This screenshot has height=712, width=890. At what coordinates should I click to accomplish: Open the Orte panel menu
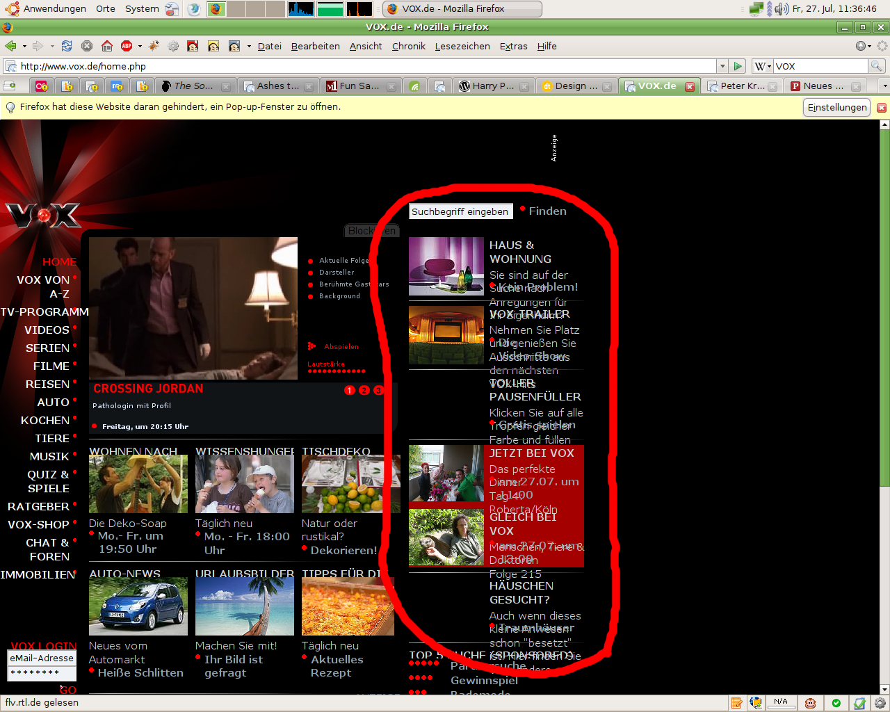coord(106,8)
